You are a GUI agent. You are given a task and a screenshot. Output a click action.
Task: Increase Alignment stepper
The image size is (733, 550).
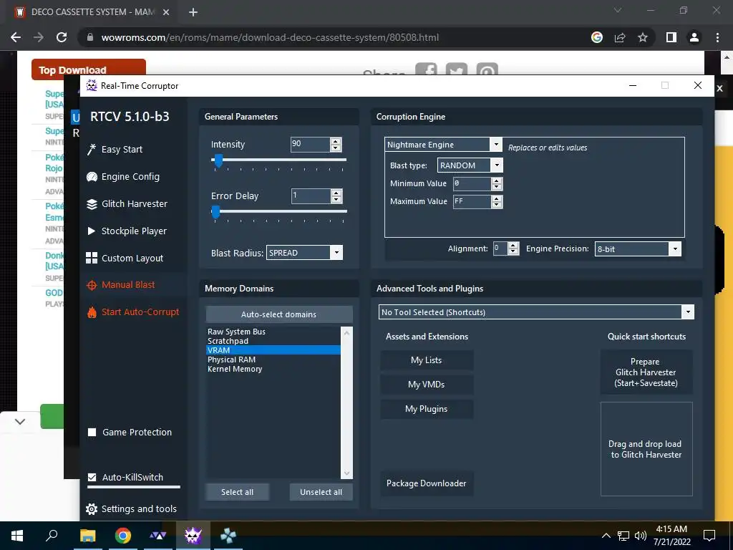[513, 246]
